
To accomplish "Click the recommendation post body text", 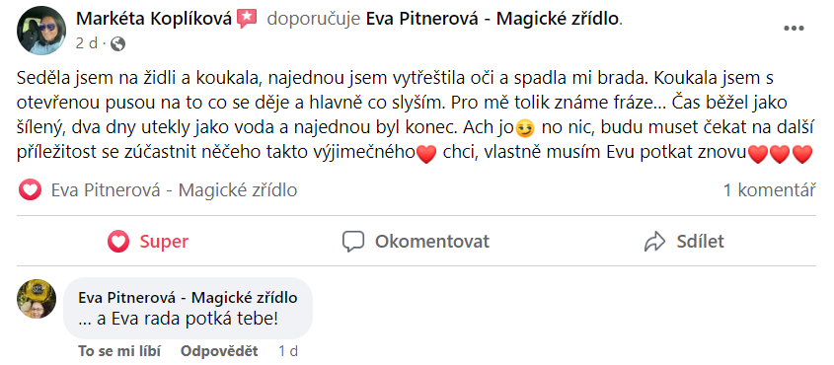I will tap(415, 116).
